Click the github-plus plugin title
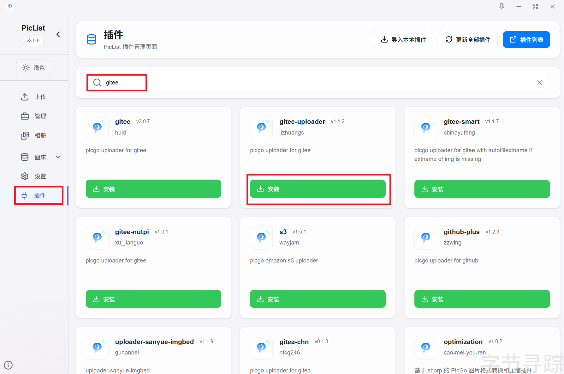564x374 pixels. (x=461, y=232)
